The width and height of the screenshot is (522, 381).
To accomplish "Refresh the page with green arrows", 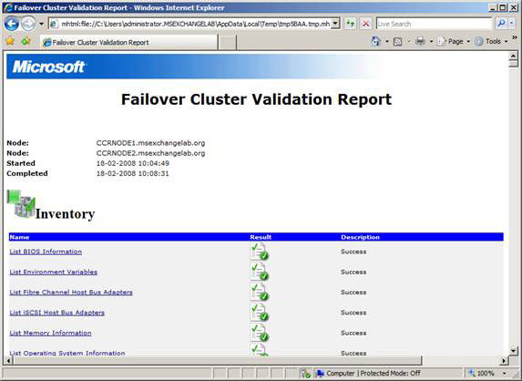I will click(x=350, y=24).
